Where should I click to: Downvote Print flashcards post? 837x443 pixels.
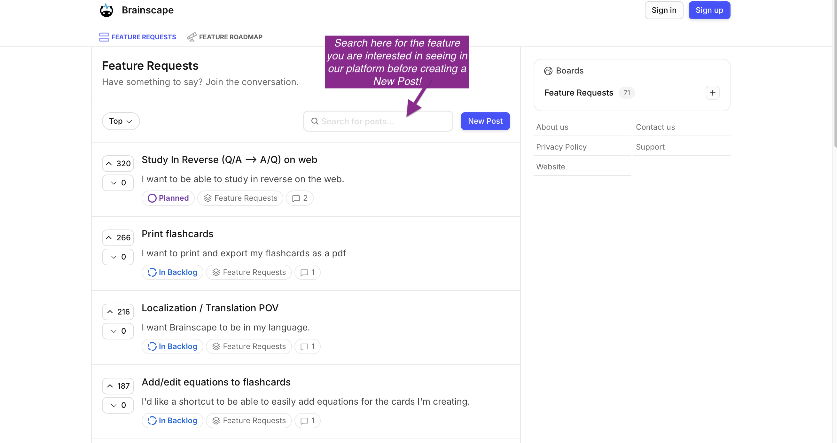(x=118, y=257)
